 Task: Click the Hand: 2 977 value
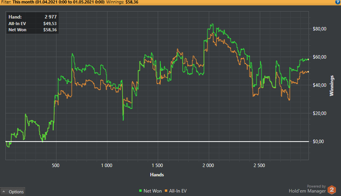(x=51, y=17)
